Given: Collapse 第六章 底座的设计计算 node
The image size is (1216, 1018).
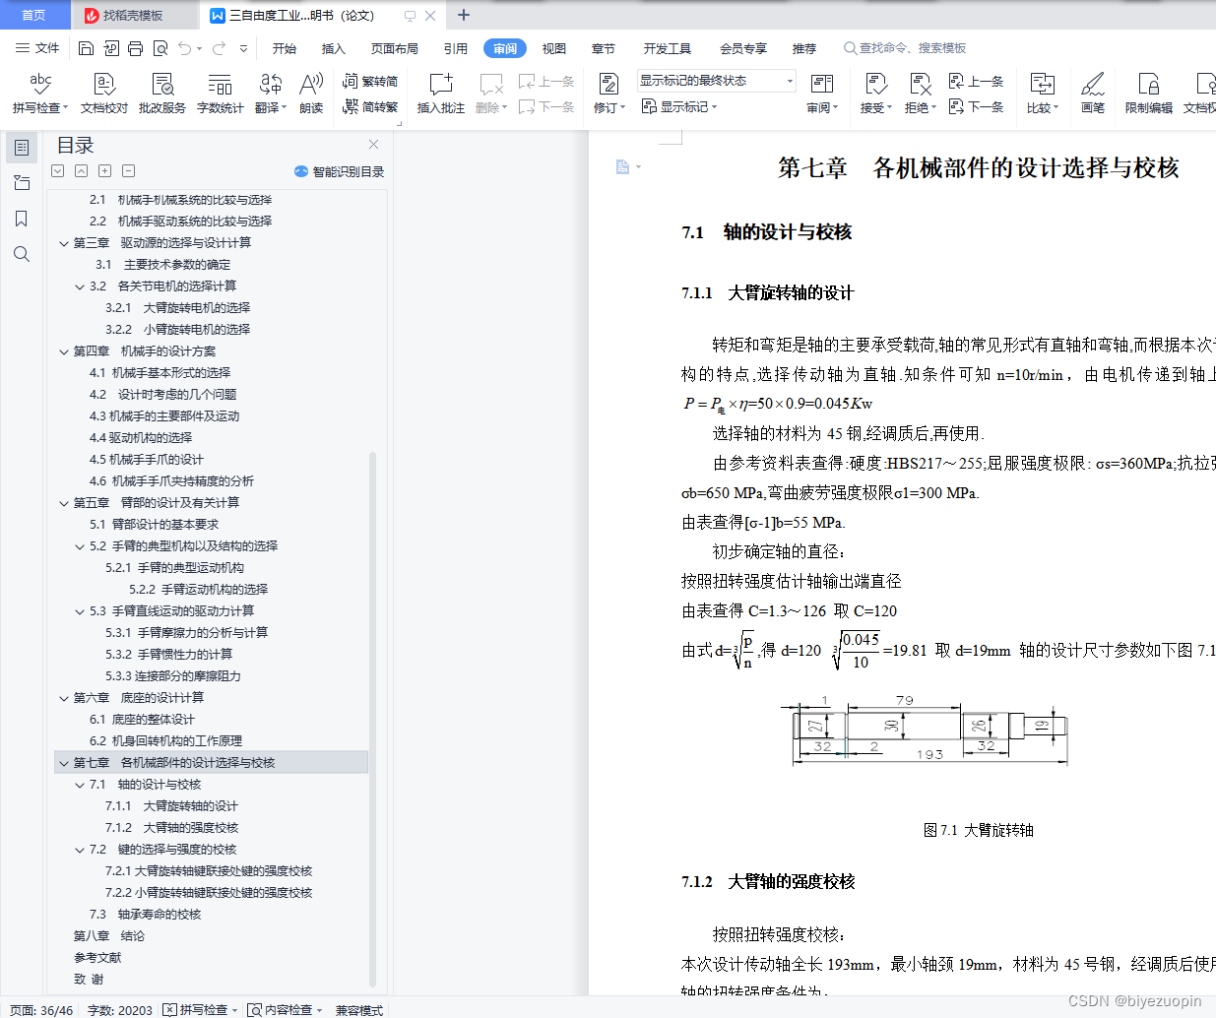Looking at the screenshot, I should (x=64, y=698).
